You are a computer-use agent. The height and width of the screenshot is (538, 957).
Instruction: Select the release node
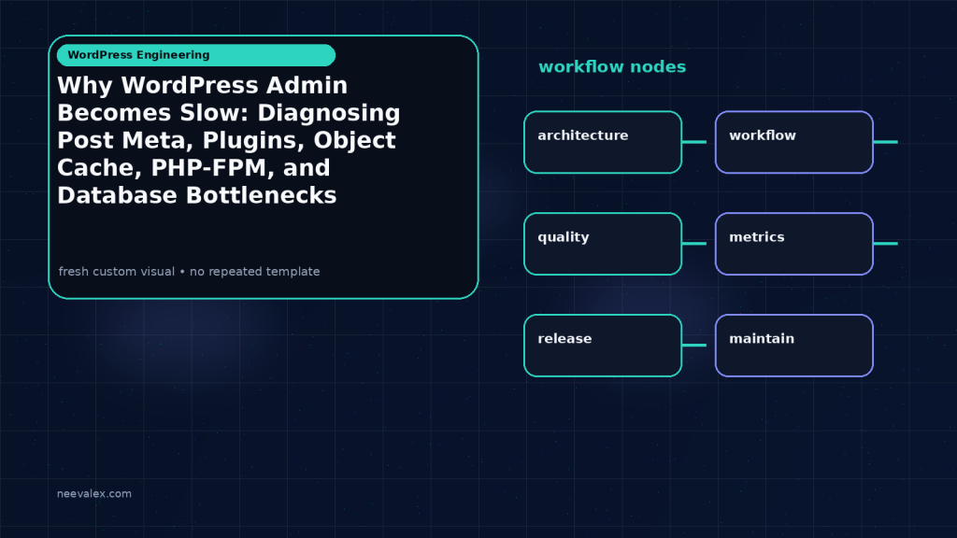coord(603,346)
